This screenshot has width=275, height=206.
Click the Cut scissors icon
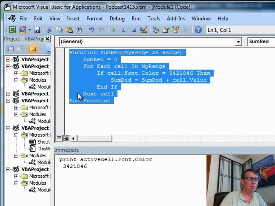pos(49,30)
